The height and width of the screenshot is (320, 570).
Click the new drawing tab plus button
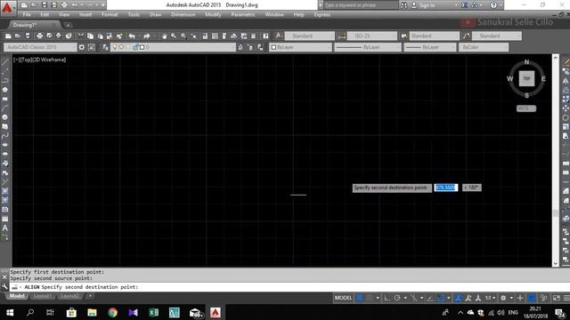[x=68, y=25]
